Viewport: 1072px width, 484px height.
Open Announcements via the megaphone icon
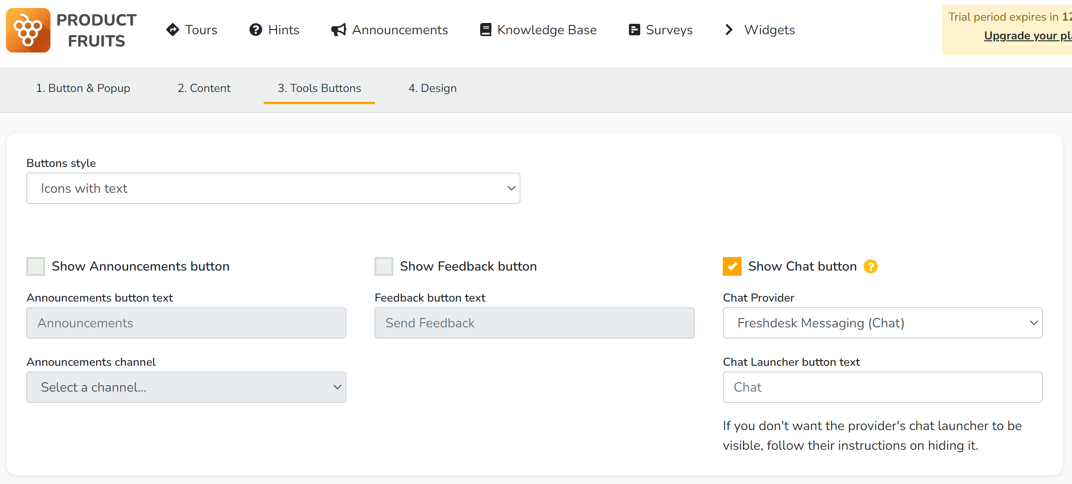[x=338, y=30]
